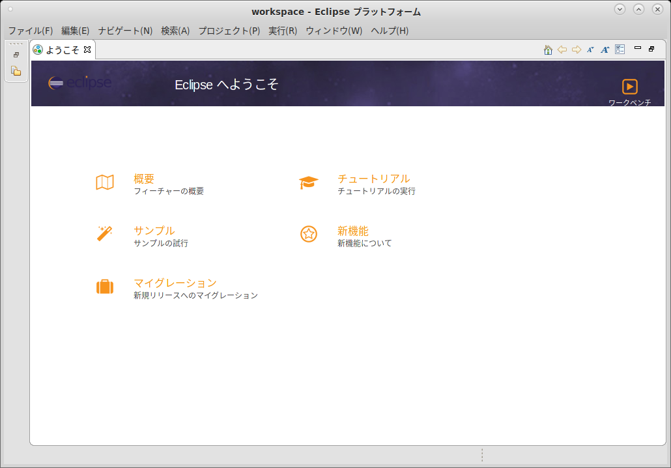Reduce font size with small A icon

pos(591,50)
